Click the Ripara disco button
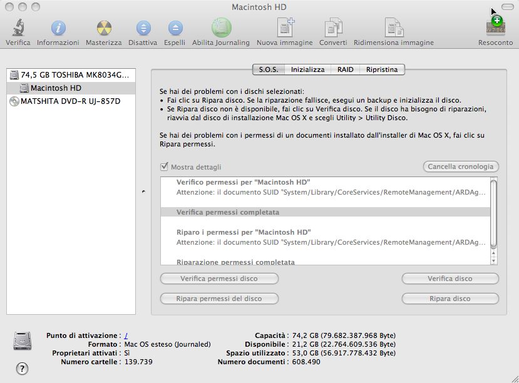 (450, 299)
